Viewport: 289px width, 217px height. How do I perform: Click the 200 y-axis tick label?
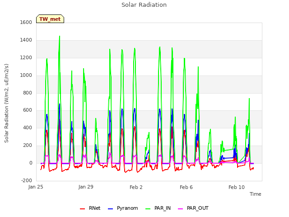click(x=28, y=146)
